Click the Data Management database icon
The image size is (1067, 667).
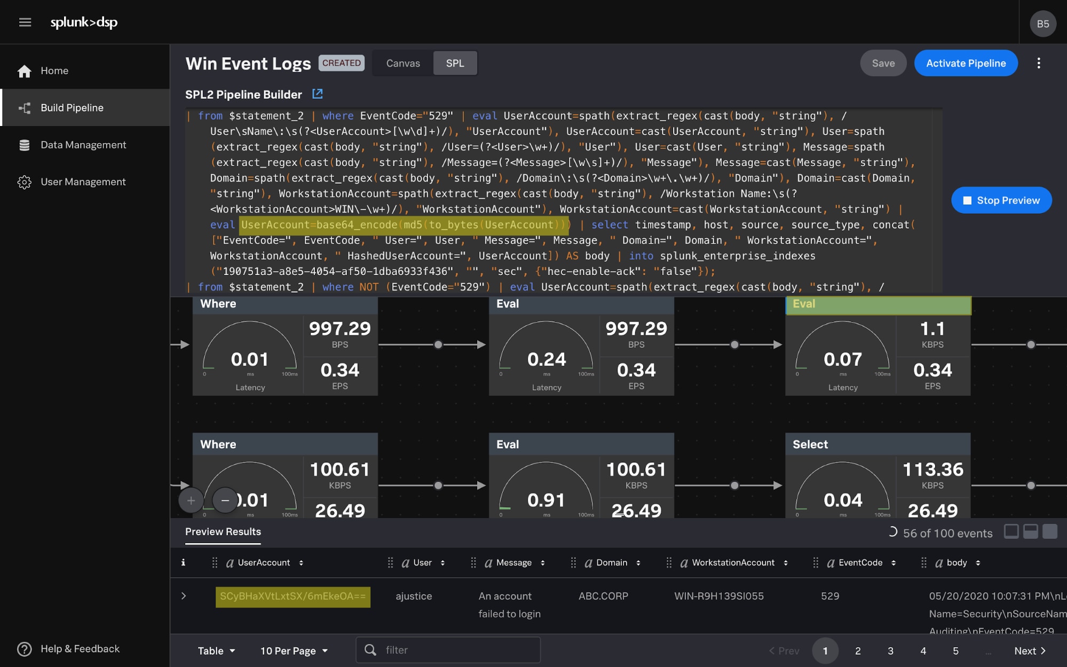click(24, 145)
